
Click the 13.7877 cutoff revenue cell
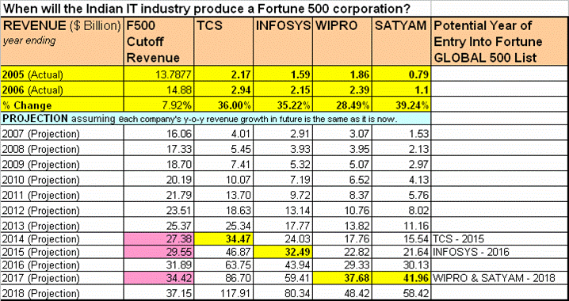point(159,74)
